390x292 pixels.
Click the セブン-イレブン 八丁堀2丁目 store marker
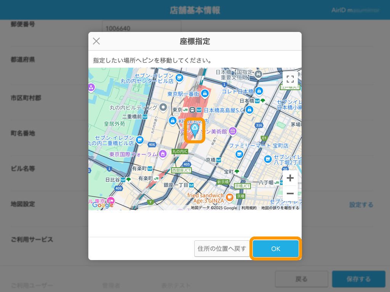click(x=268, y=159)
